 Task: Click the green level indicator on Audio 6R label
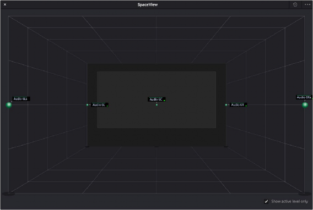click(246, 106)
